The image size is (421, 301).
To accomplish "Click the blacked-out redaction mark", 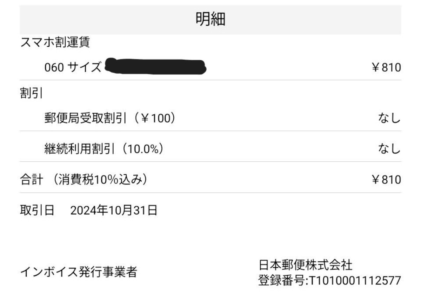I will pyautogui.click(x=155, y=66).
